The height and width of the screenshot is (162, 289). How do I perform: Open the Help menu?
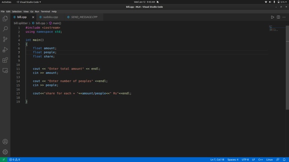coord(54,11)
